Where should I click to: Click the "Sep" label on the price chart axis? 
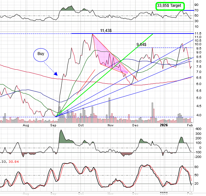click(54, 125)
